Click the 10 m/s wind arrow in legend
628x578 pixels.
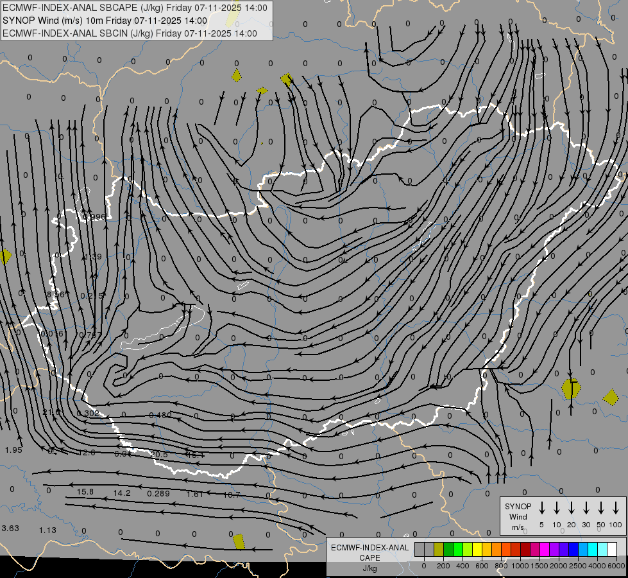click(x=556, y=508)
